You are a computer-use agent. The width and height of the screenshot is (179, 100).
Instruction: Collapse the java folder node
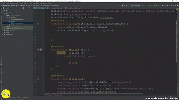coord(4,14)
